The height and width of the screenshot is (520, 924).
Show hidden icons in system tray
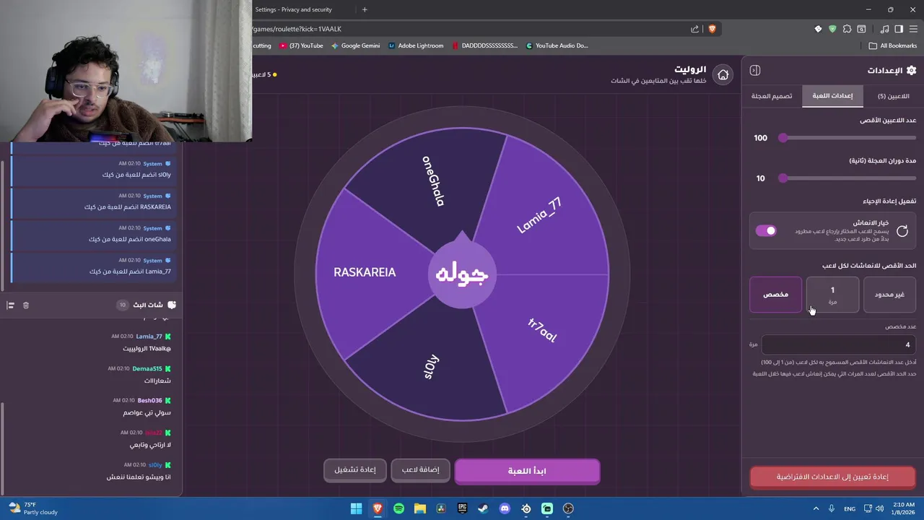click(818, 508)
